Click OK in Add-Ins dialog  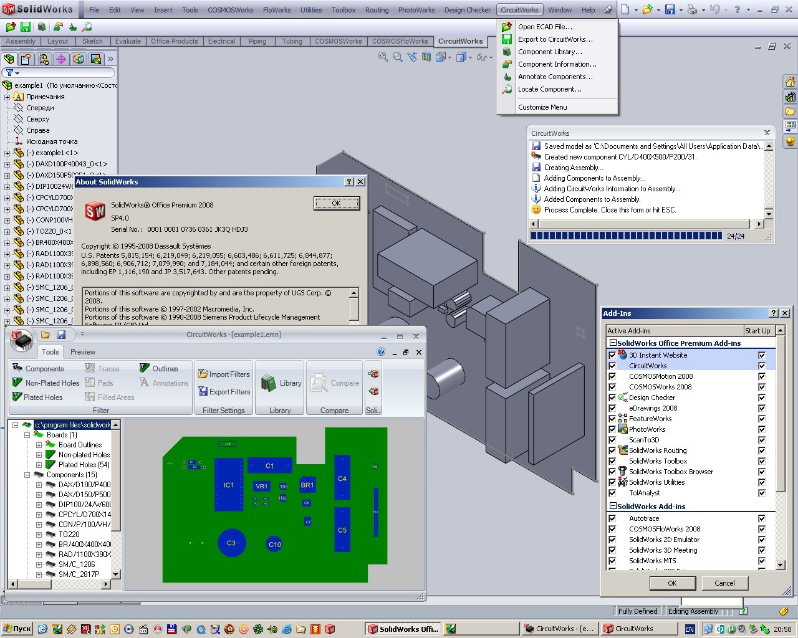pyautogui.click(x=672, y=583)
